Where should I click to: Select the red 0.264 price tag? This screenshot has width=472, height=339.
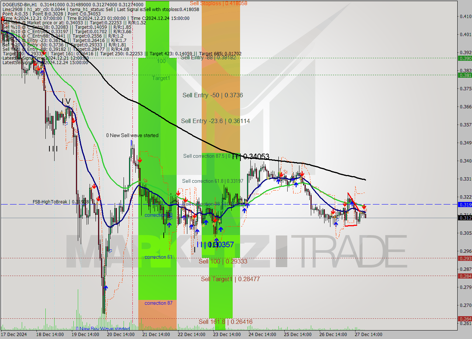coord(465,319)
